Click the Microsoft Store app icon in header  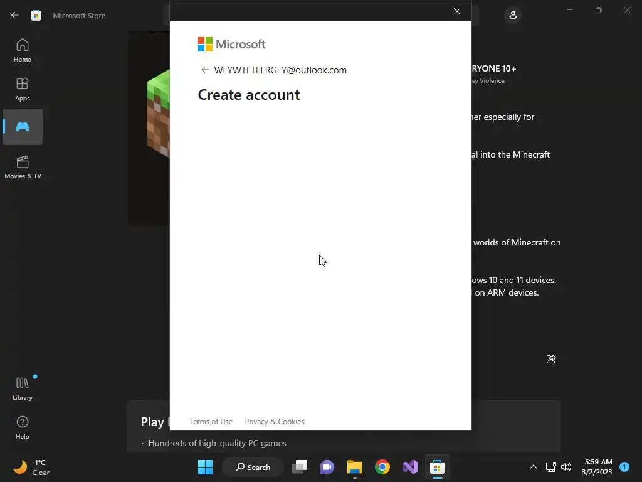click(x=36, y=15)
